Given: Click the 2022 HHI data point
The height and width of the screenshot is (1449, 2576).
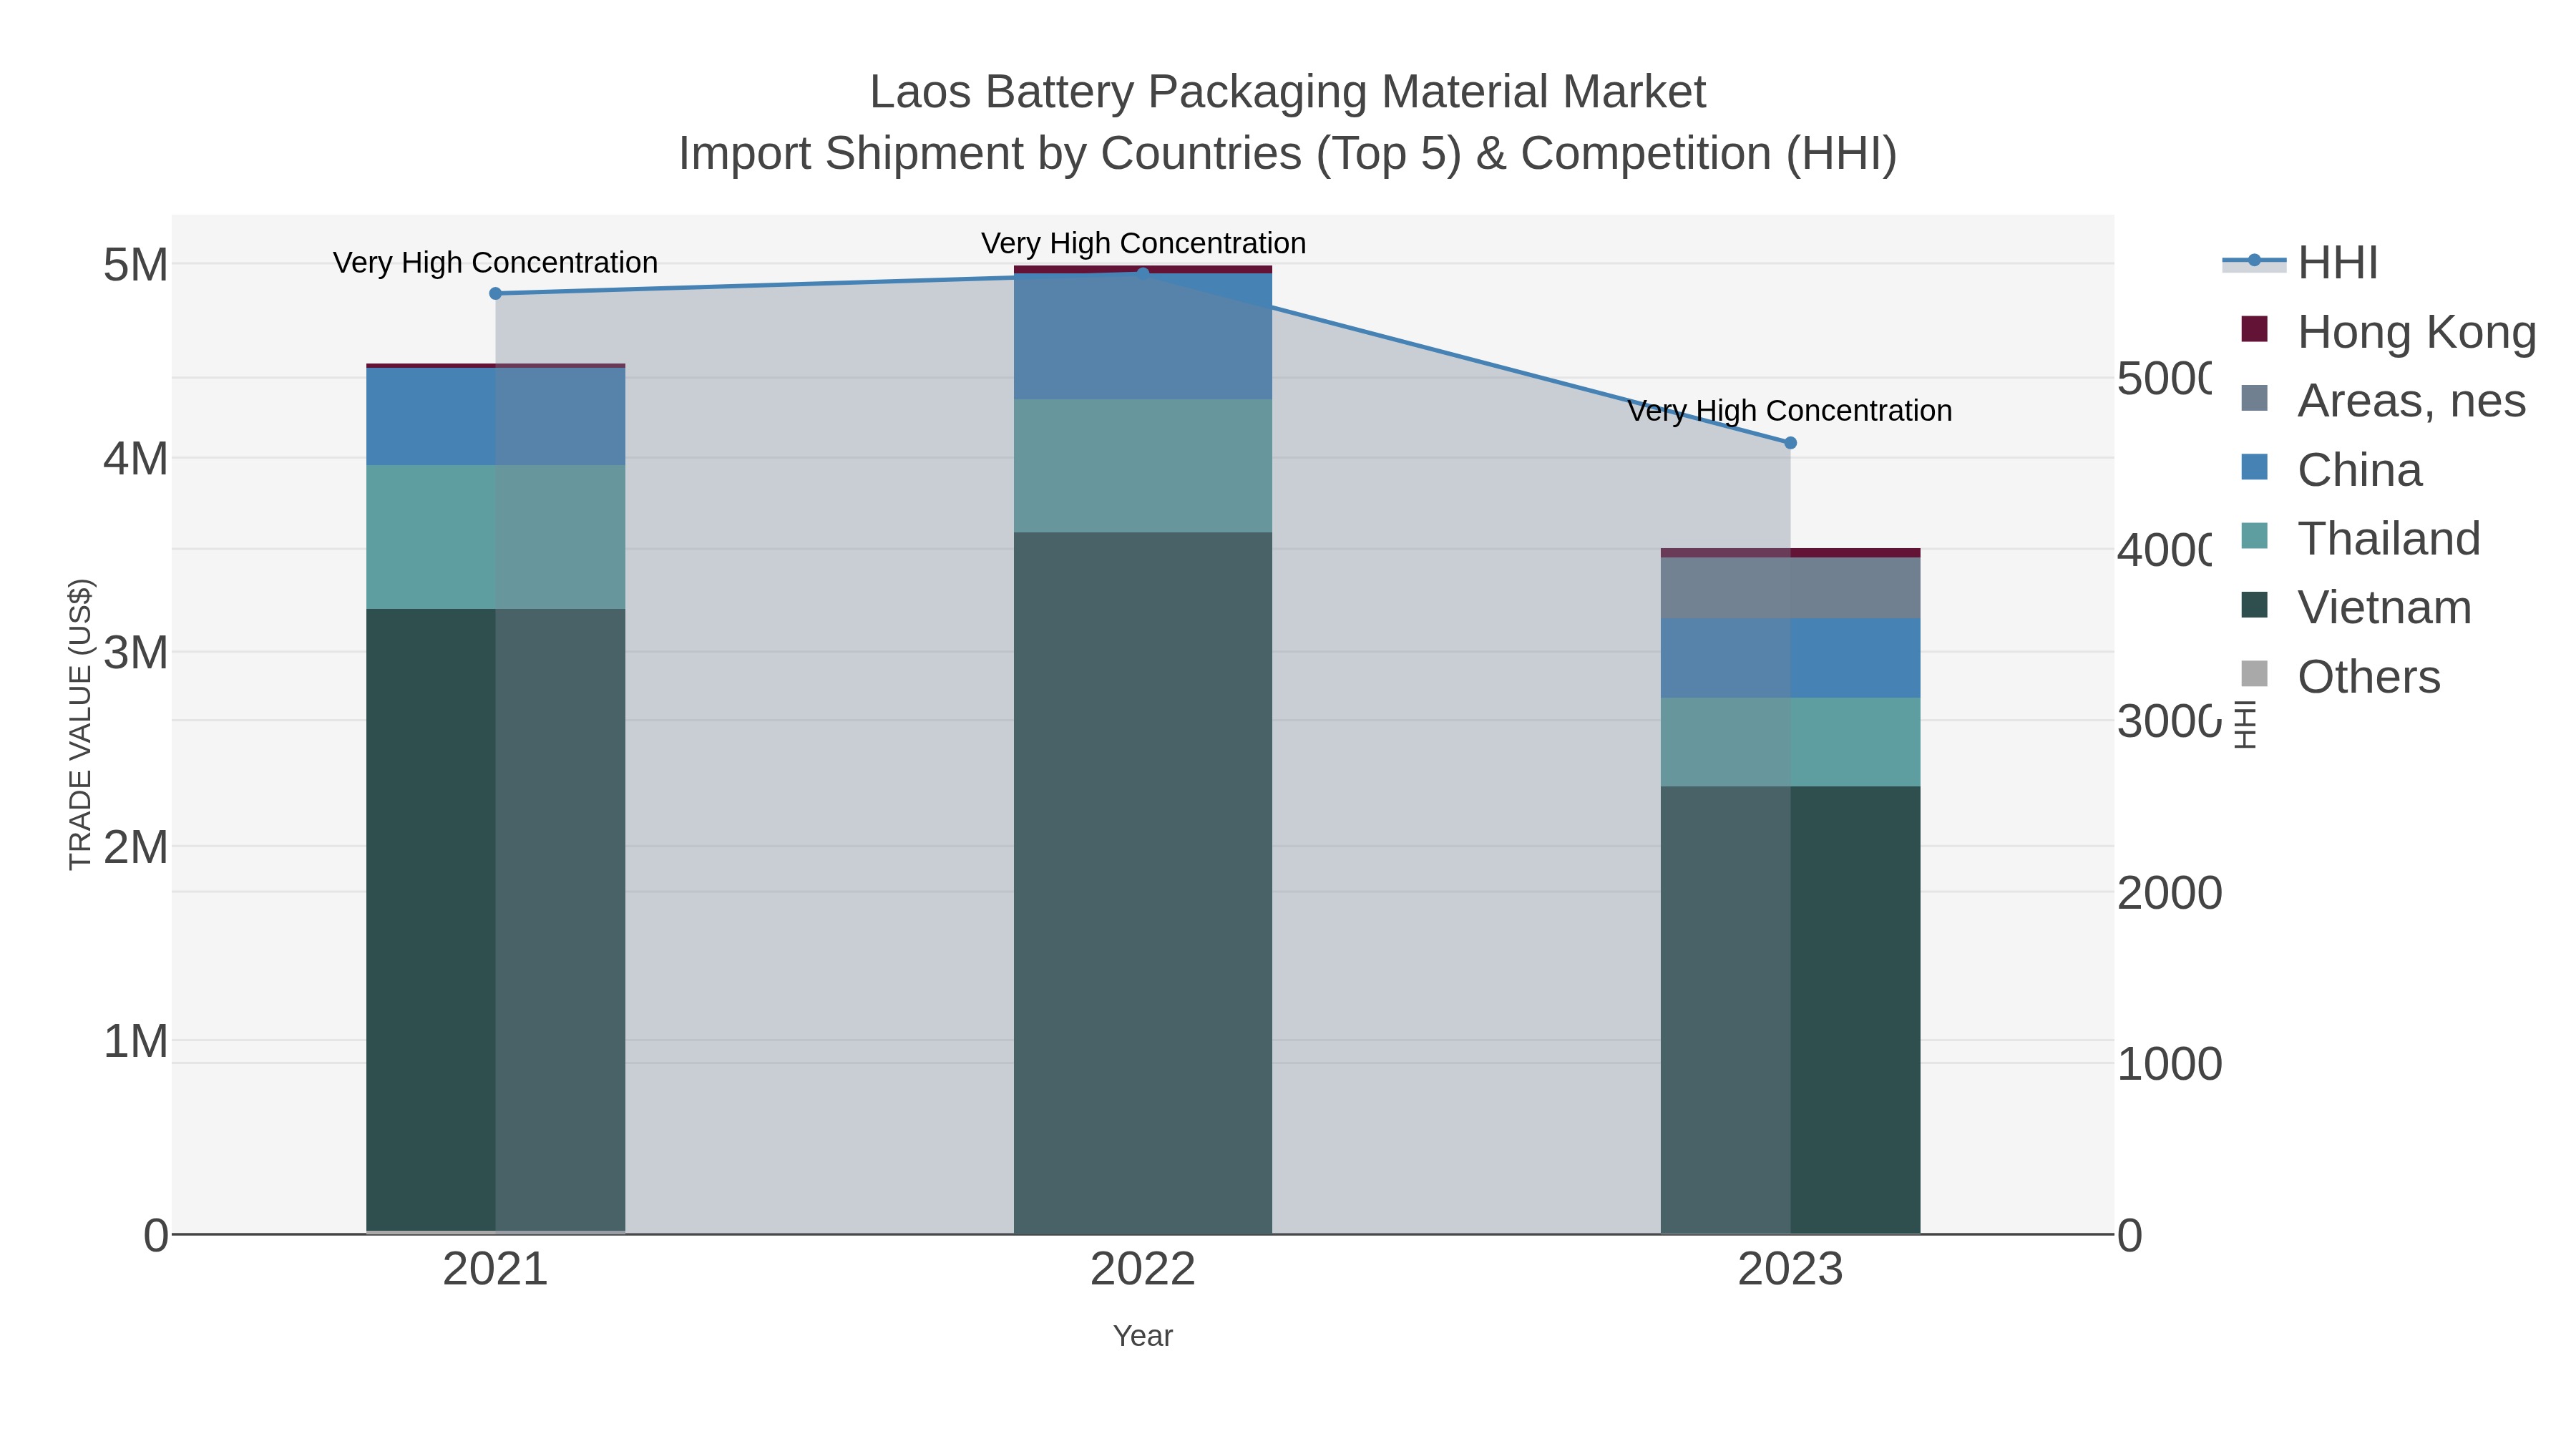Looking at the screenshot, I should [1143, 273].
